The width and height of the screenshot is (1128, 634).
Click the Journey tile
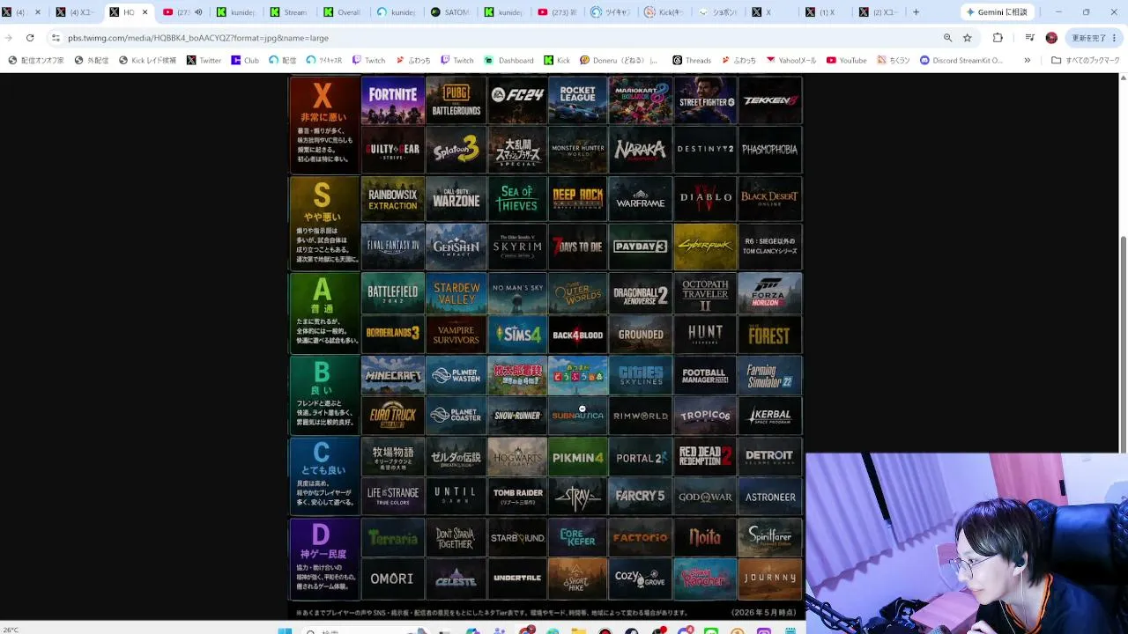(x=770, y=579)
